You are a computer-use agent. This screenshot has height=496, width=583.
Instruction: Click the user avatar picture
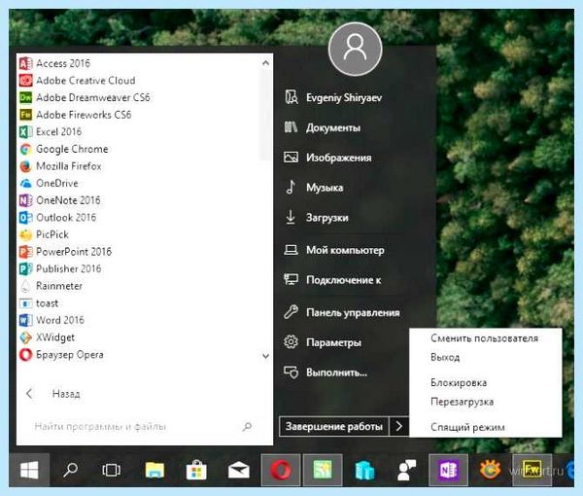click(x=355, y=49)
